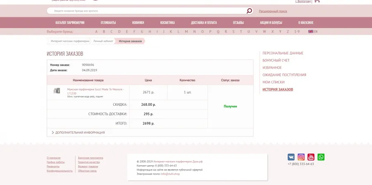Click order number 9098696
372x185 pixels.
(88, 65)
